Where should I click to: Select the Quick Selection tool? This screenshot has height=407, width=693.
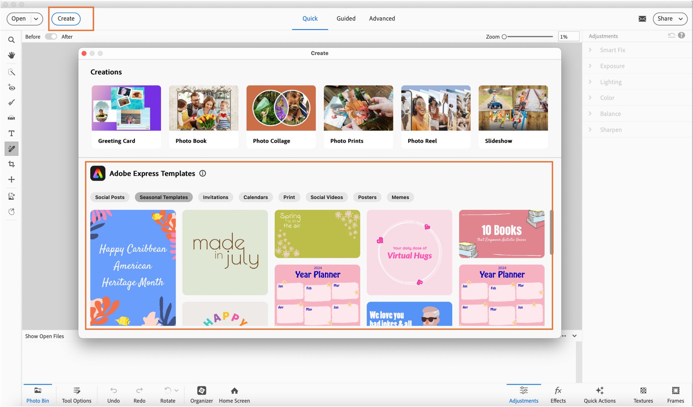11,72
